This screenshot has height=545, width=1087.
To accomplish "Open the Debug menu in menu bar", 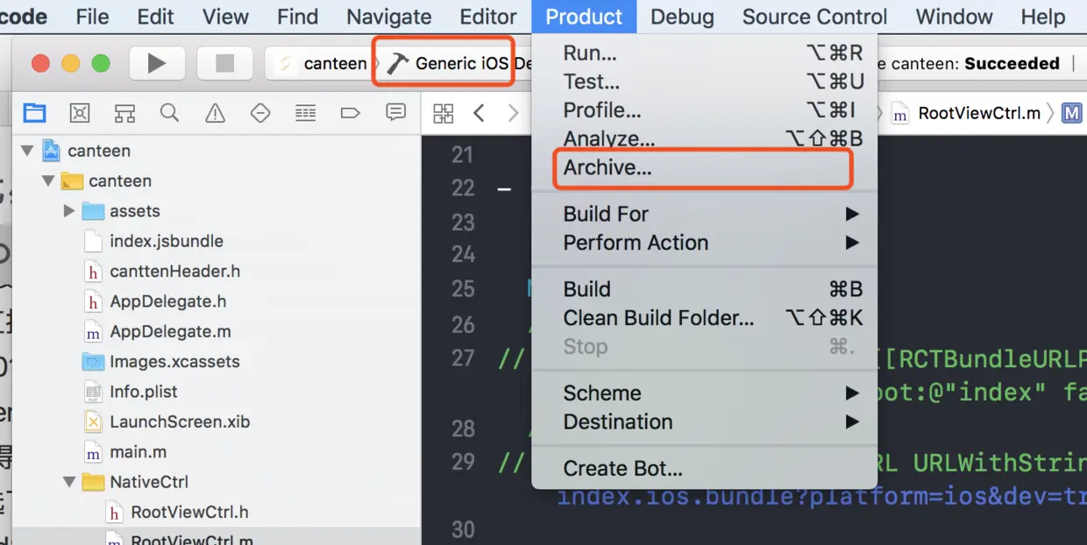I will [x=682, y=17].
